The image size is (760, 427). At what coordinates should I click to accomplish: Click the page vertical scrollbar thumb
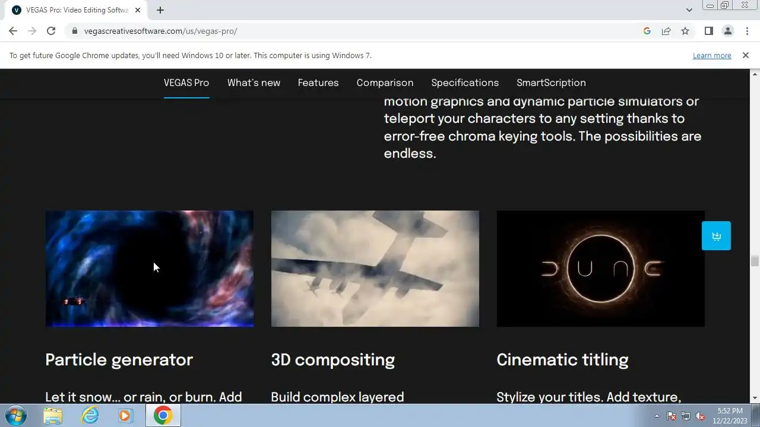755,261
